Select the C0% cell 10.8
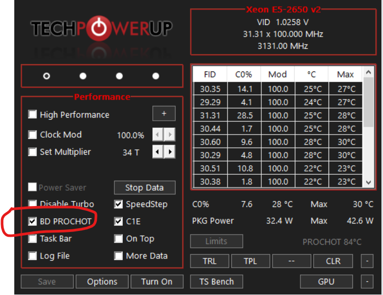Screen dimensions: 383x295 click(x=244, y=168)
